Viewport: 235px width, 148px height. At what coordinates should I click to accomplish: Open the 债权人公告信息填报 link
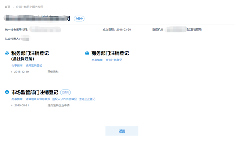tap(65, 99)
